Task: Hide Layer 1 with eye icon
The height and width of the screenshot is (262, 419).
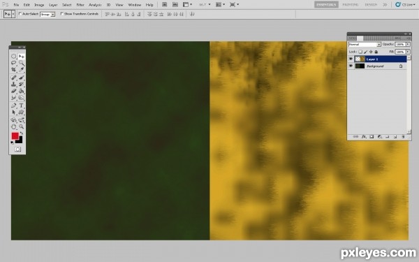Action: click(351, 59)
